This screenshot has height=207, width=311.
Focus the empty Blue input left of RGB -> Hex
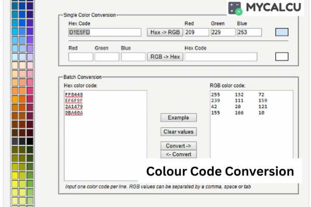click(133, 56)
